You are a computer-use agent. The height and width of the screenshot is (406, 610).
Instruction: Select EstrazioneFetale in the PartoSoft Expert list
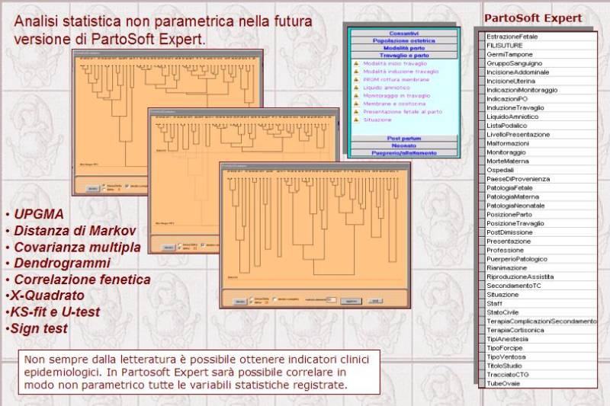541,37
